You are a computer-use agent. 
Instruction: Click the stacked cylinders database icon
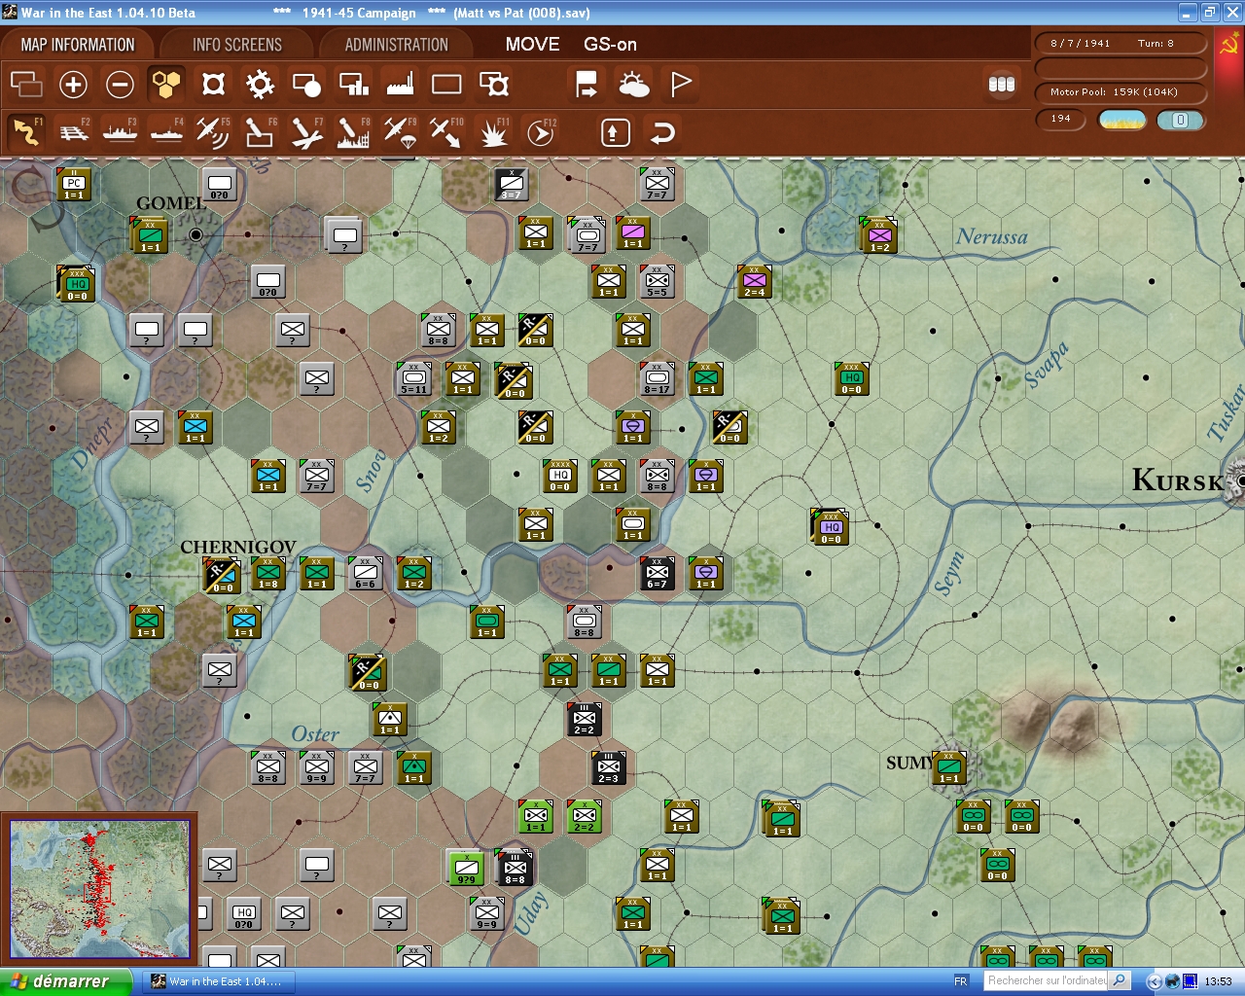click(1002, 85)
